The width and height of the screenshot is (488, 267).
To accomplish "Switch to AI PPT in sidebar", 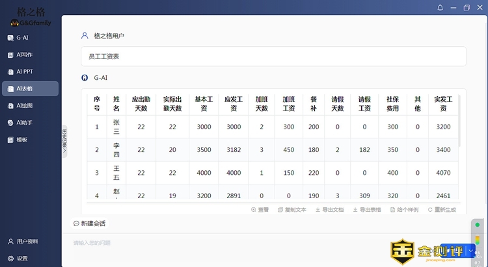I will click(24, 71).
